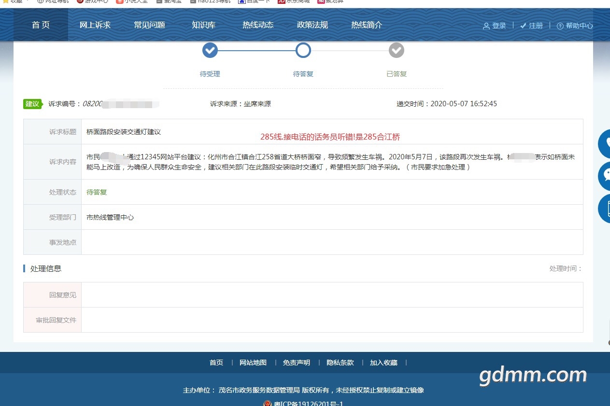Click the top floating blue circle icon
Viewport: 610px width, 406px height.
tap(604, 143)
